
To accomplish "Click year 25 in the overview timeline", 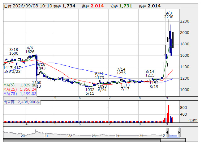I will pos(141,136).
